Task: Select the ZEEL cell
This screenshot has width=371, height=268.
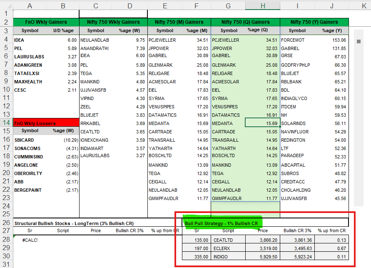Action: [x=96, y=107]
